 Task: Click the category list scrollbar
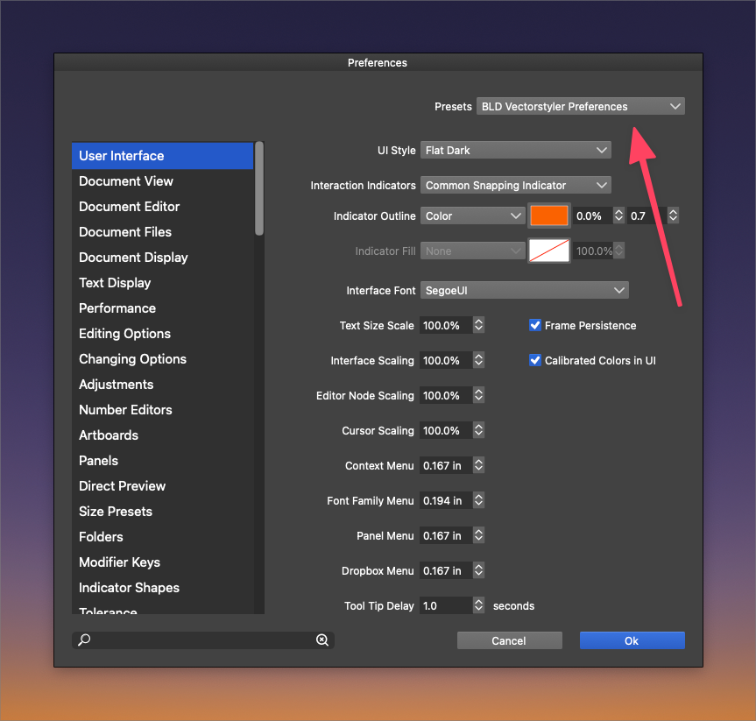[x=259, y=188]
